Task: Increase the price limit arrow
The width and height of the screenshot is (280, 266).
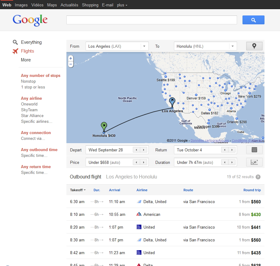Action: click(x=144, y=162)
